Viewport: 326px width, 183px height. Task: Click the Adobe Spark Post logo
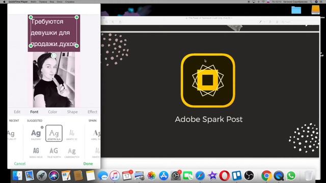pyautogui.click(x=208, y=80)
